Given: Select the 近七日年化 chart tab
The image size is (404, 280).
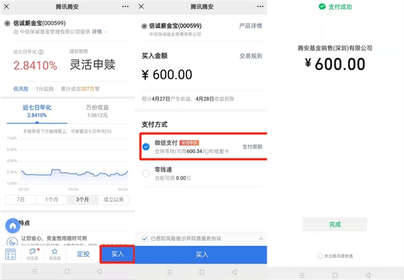Looking at the screenshot, I should pos(37,111).
